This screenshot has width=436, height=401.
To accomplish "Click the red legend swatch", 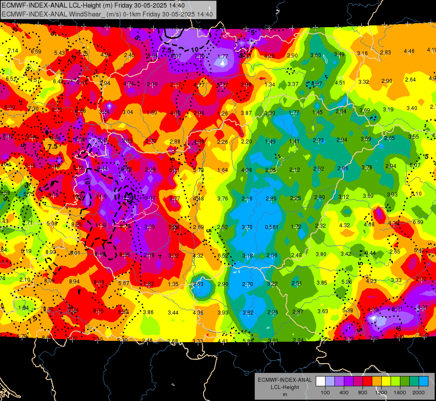I will point(367,381).
